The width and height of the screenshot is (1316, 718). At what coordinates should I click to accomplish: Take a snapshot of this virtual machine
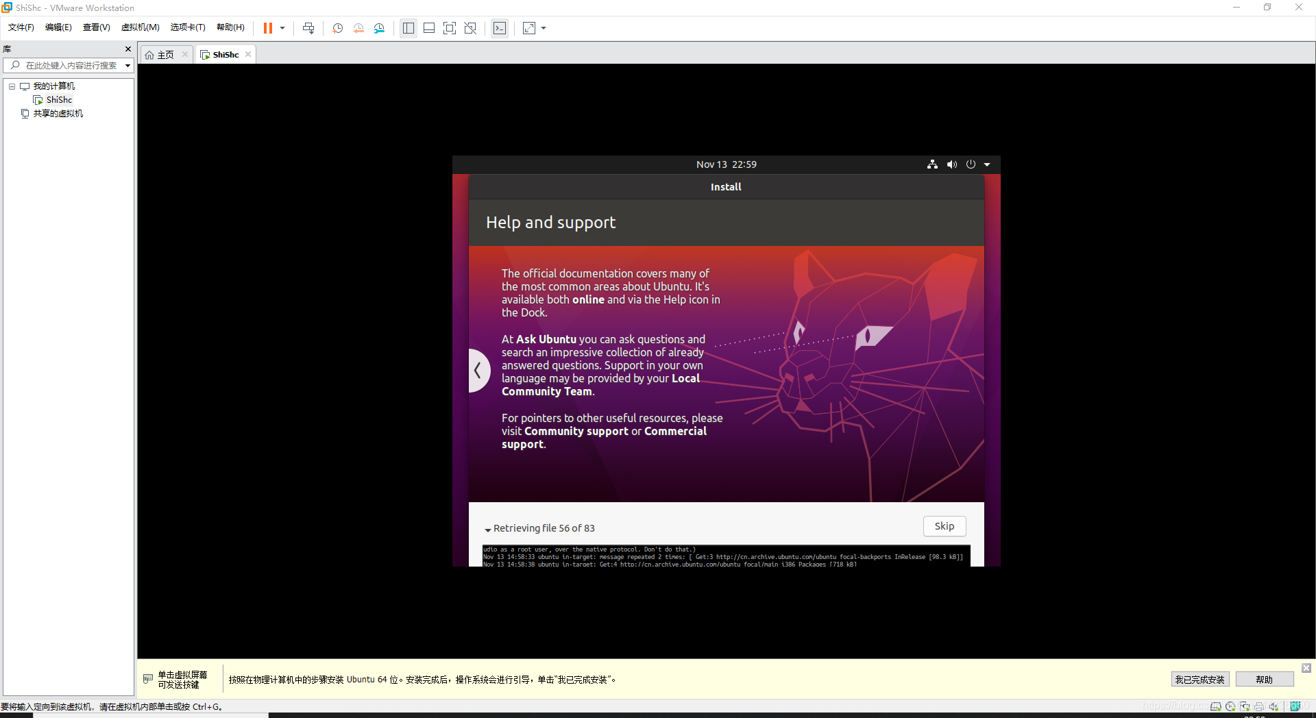tap(338, 28)
